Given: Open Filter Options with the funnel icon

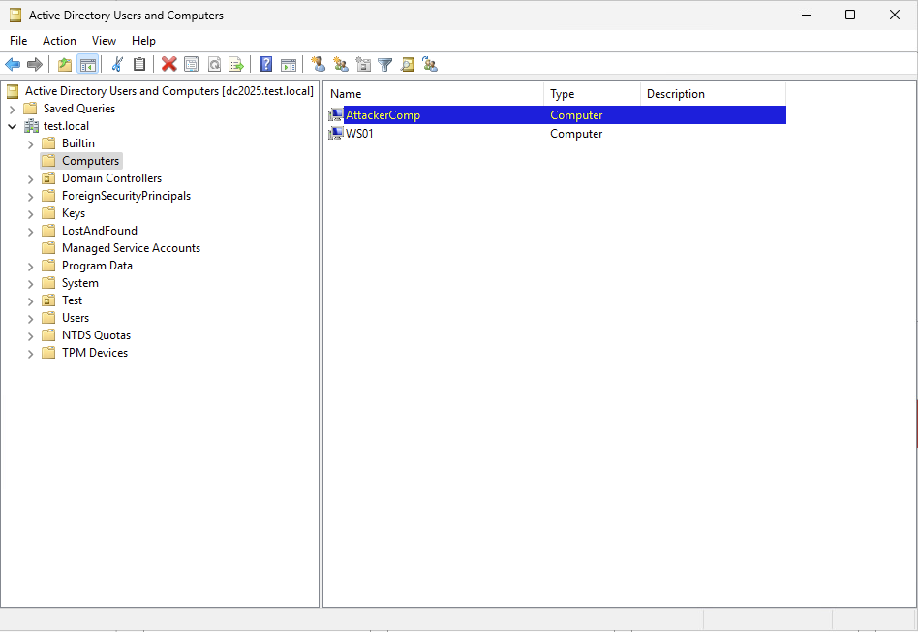Looking at the screenshot, I should coord(384,64).
